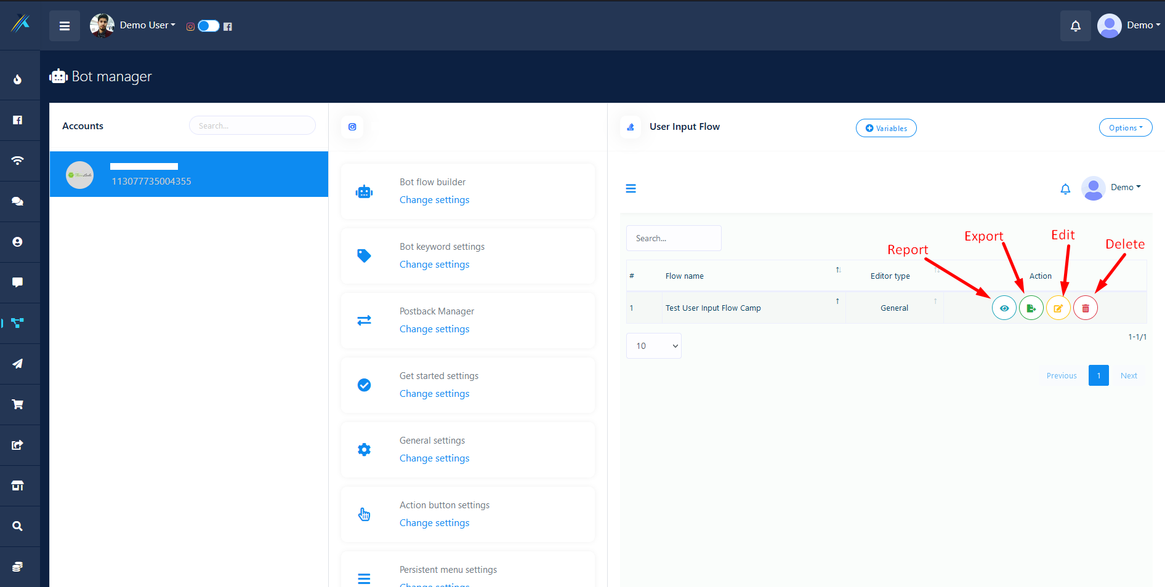Click the General editor type cell
This screenshot has height=587, width=1165.
[x=894, y=308]
